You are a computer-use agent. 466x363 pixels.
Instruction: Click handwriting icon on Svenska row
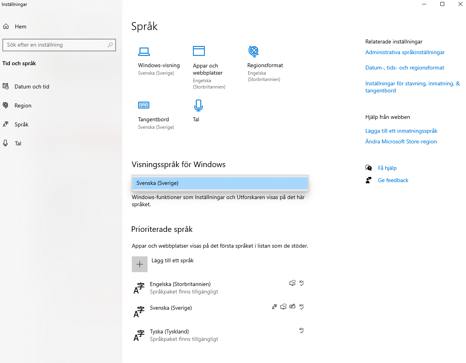point(292,307)
